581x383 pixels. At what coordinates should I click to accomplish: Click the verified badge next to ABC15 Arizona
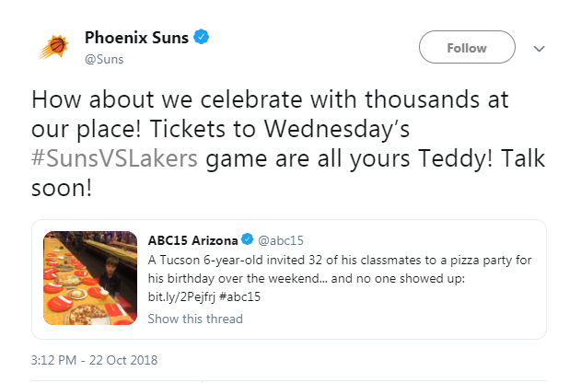coord(247,240)
